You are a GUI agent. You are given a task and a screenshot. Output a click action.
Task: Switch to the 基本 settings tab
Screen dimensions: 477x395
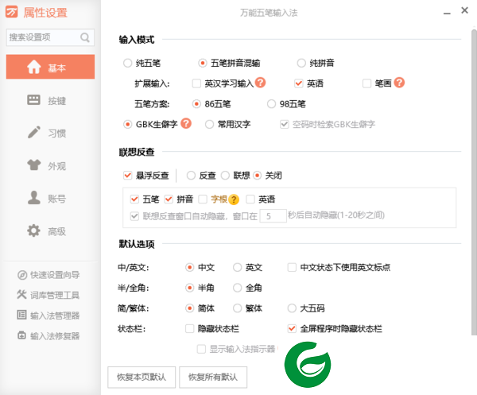50,67
